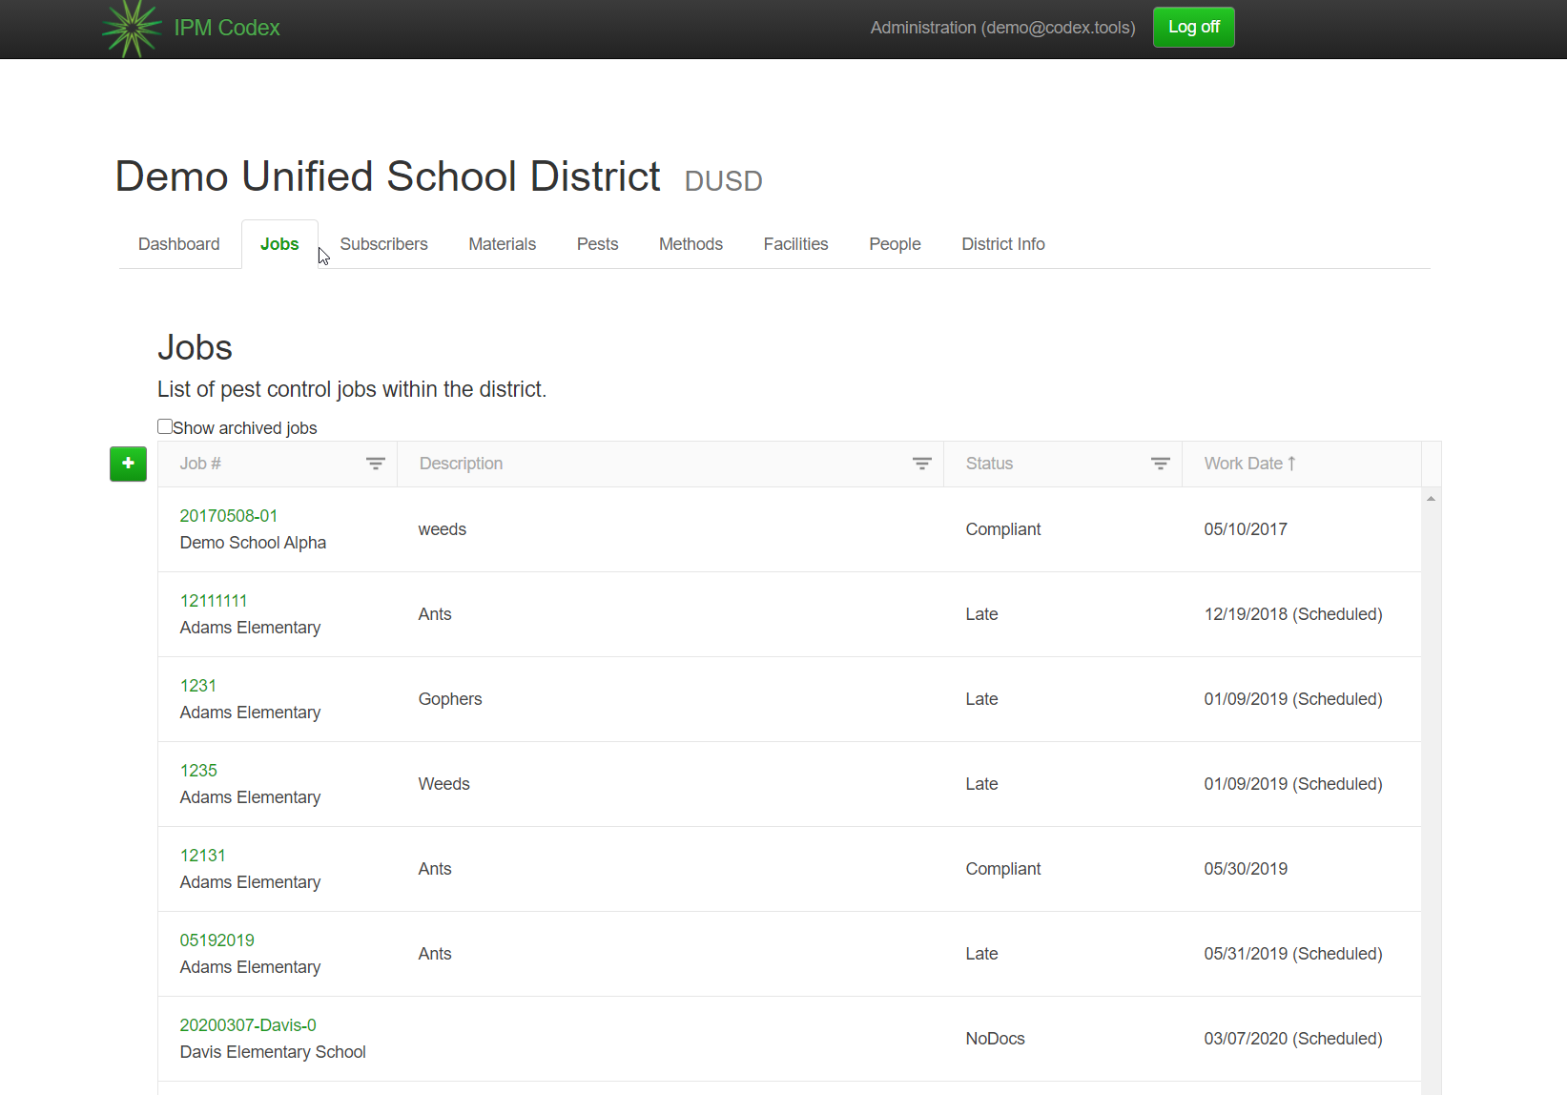Switch to the Materials tab
Screen dimensions: 1567x1095
502,244
